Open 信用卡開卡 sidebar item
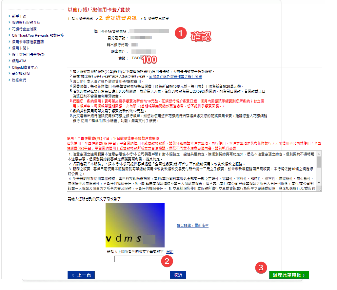This screenshot has height=290, width=337. tap(21, 48)
